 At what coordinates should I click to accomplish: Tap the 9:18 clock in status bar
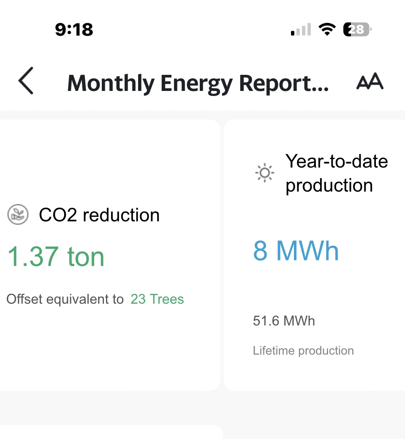74,30
